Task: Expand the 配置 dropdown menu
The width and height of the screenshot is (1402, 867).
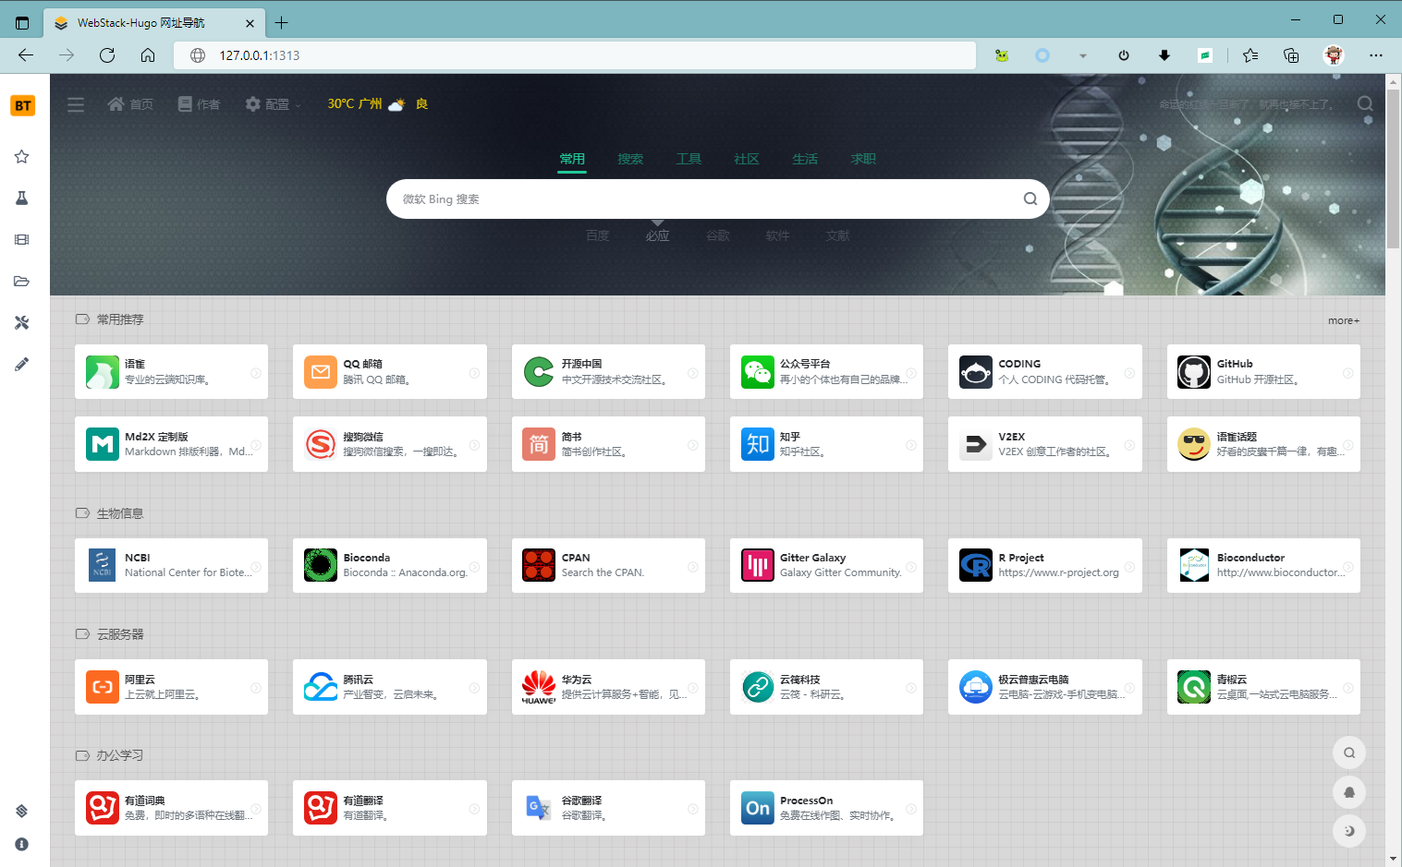Action: point(274,104)
